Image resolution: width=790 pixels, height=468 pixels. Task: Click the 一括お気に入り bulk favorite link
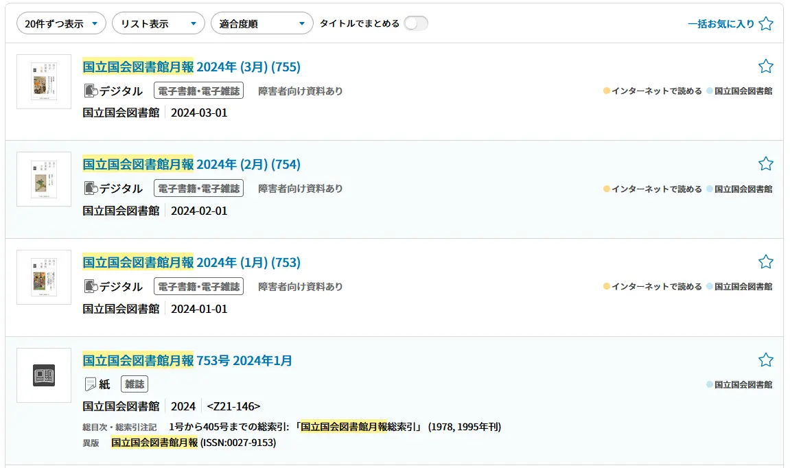[721, 24]
